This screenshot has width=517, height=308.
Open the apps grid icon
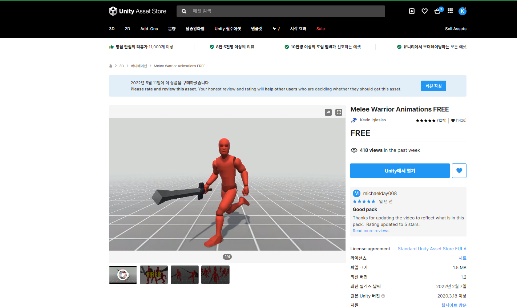click(x=450, y=11)
